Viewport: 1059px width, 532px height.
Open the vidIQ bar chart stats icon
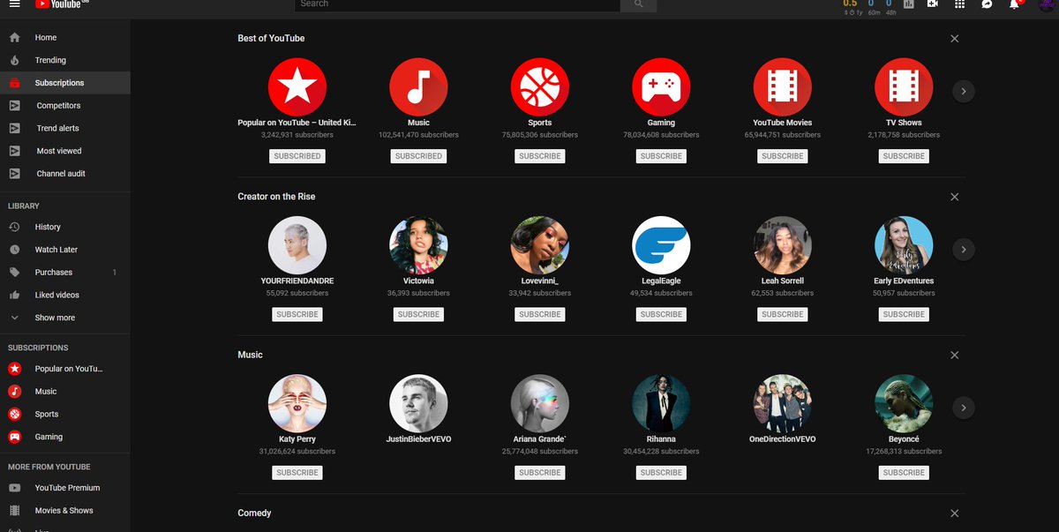tap(908, 4)
